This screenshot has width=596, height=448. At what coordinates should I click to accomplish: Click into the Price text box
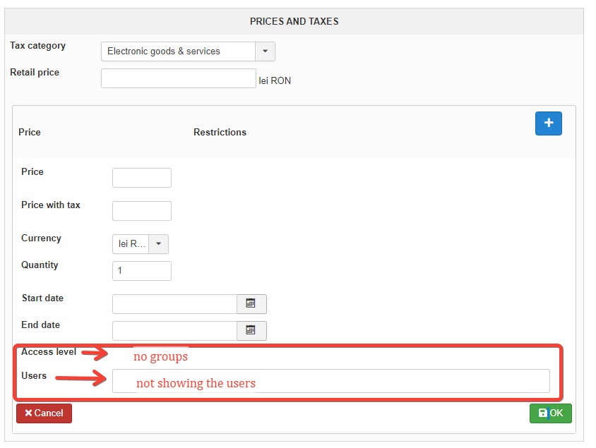(x=141, y=178)
